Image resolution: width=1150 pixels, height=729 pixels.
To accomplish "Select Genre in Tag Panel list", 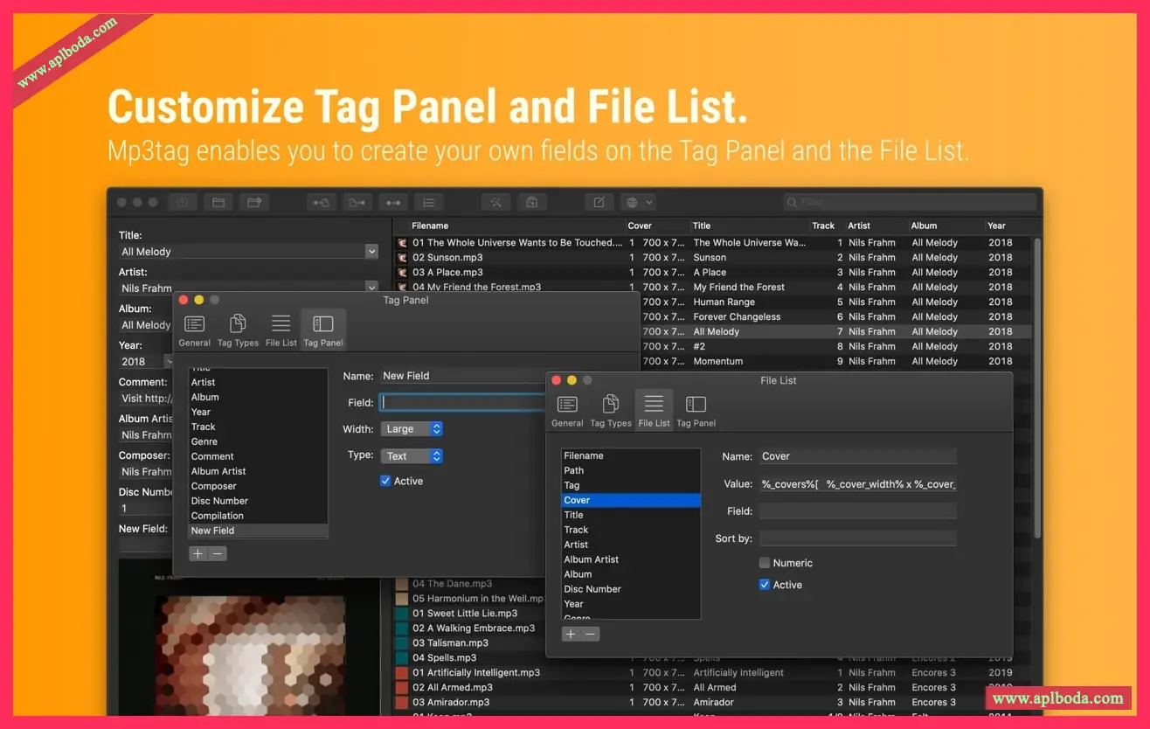I will [x=259, y=441].
